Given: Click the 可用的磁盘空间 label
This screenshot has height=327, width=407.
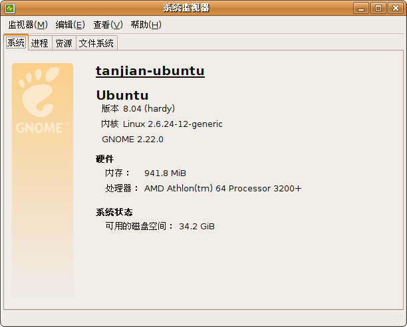Looking at the screenshot, I should coord(138,227).
